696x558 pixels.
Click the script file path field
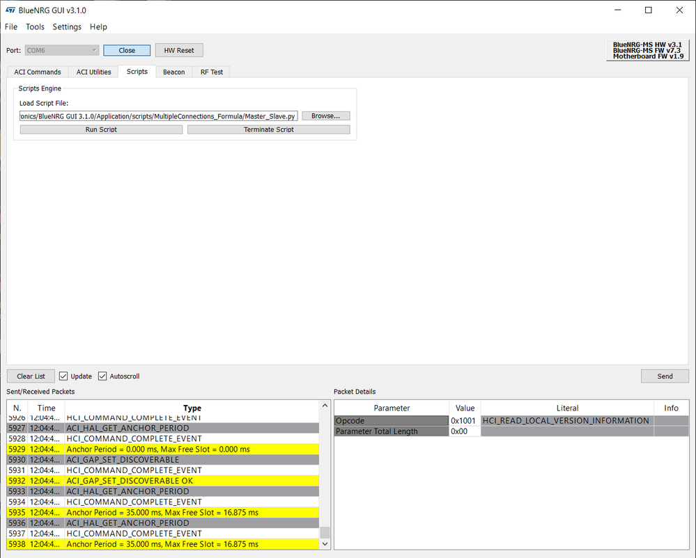[x=158, y=116]
